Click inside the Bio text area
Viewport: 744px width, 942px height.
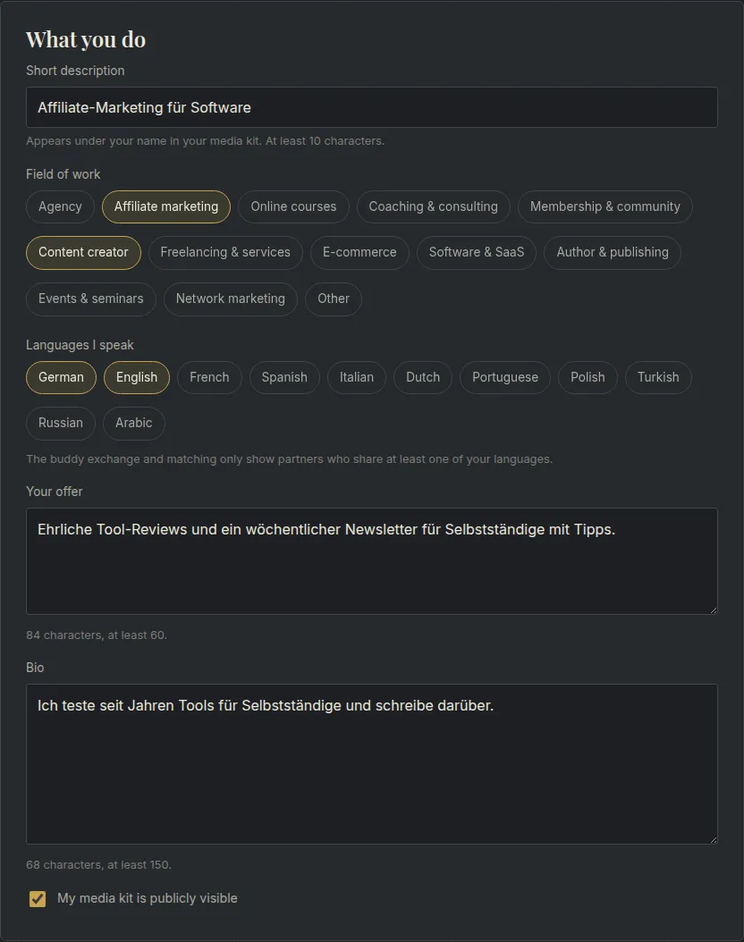(372, 764)
